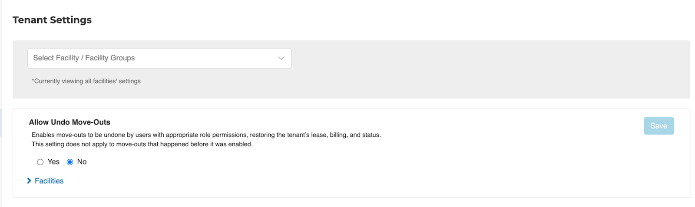Click the Allow Undo Move-Outs setting title
Screen dimensions: 695x207
click(69, 122)
